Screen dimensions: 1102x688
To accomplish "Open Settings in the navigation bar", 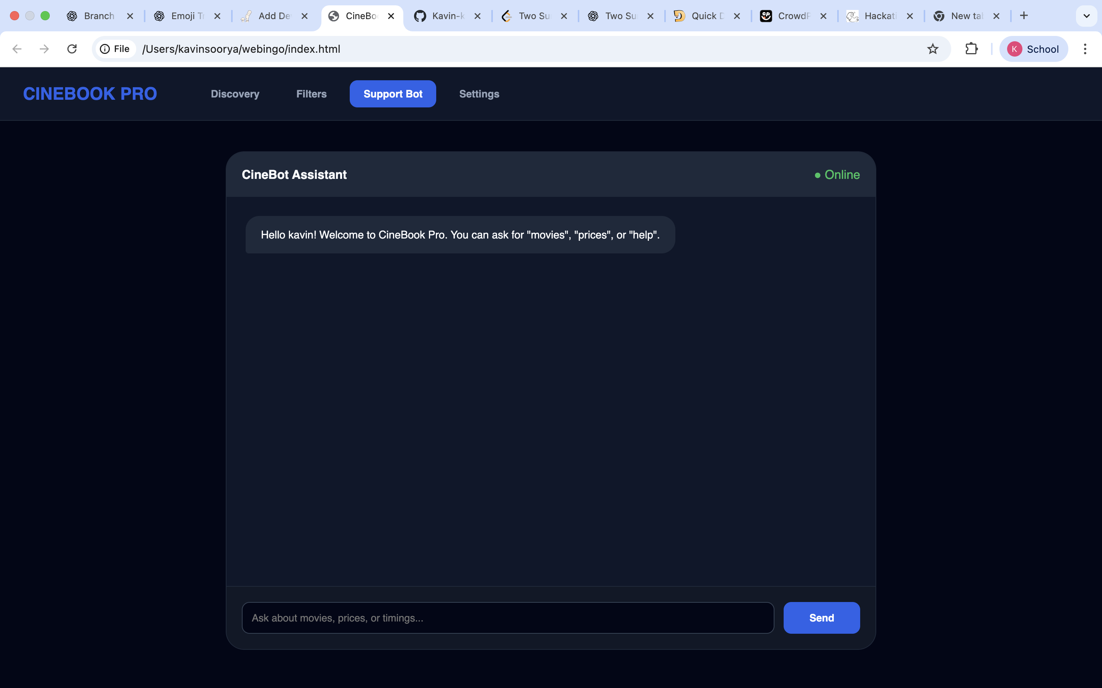I will [479, 94].
